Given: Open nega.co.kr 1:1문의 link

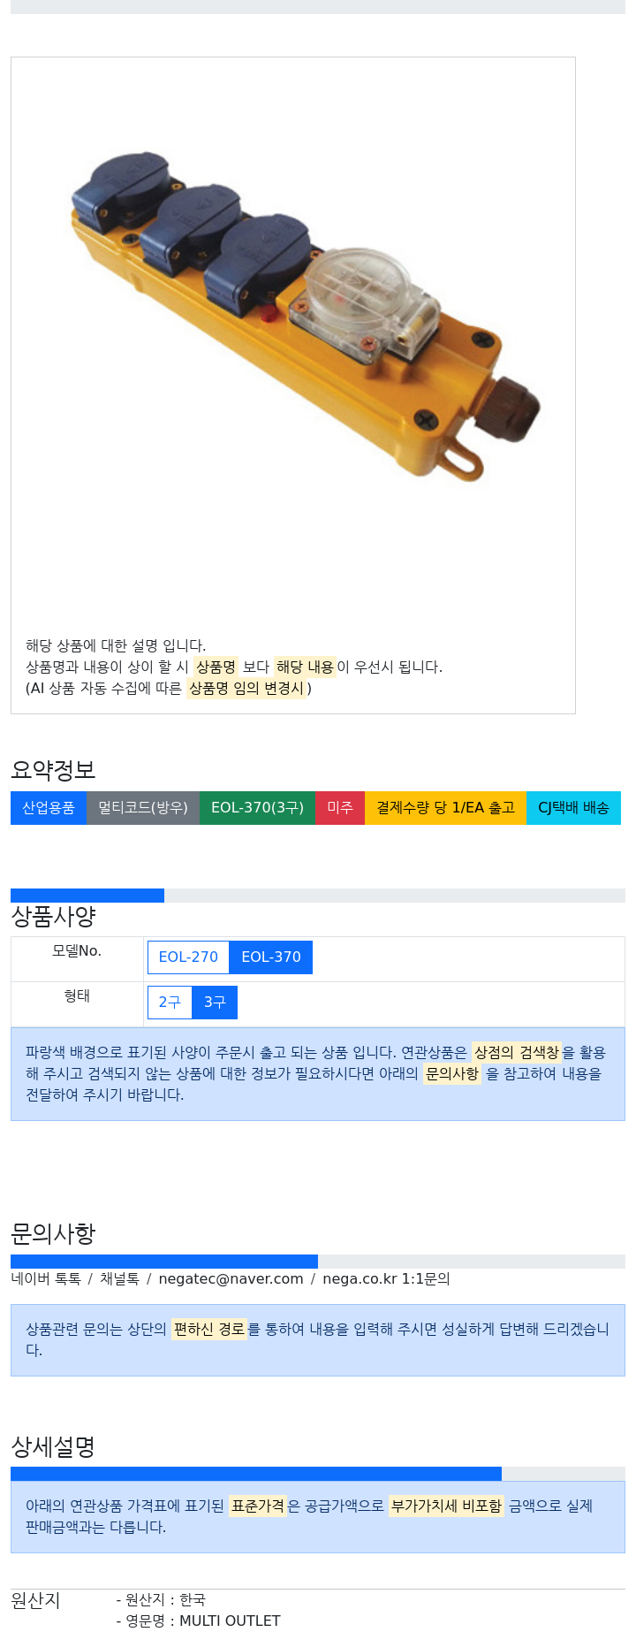Looking at the screenshot, I should [x=386, y=1278].
